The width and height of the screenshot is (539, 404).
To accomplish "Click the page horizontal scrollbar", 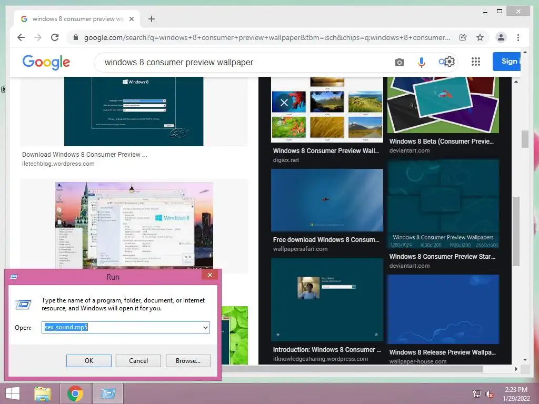I will pos(352,369).
